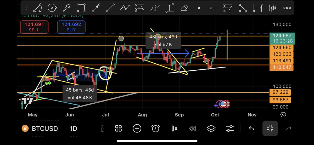Select the 120,032 horizontal line label
This screenshot has height=145, width=314.
point(281,54)
